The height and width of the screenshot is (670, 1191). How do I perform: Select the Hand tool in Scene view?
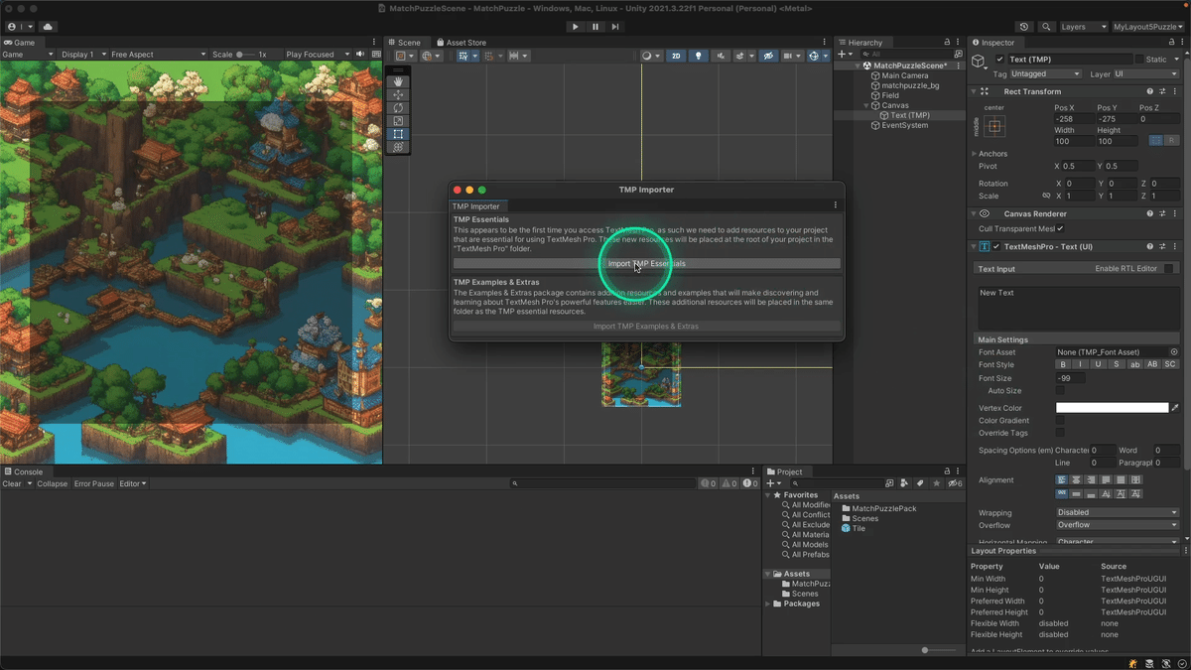(x=398, y=81)
